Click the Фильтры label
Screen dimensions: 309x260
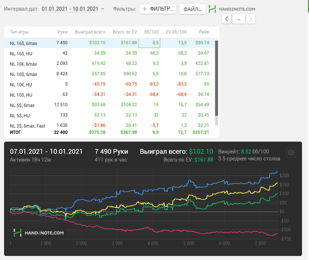coord(124,9)
